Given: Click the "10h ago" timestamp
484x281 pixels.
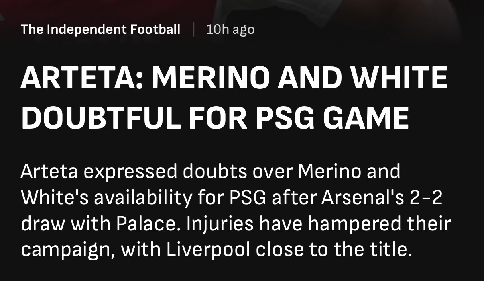Looking at the screenshot, I should coord(230,29).
